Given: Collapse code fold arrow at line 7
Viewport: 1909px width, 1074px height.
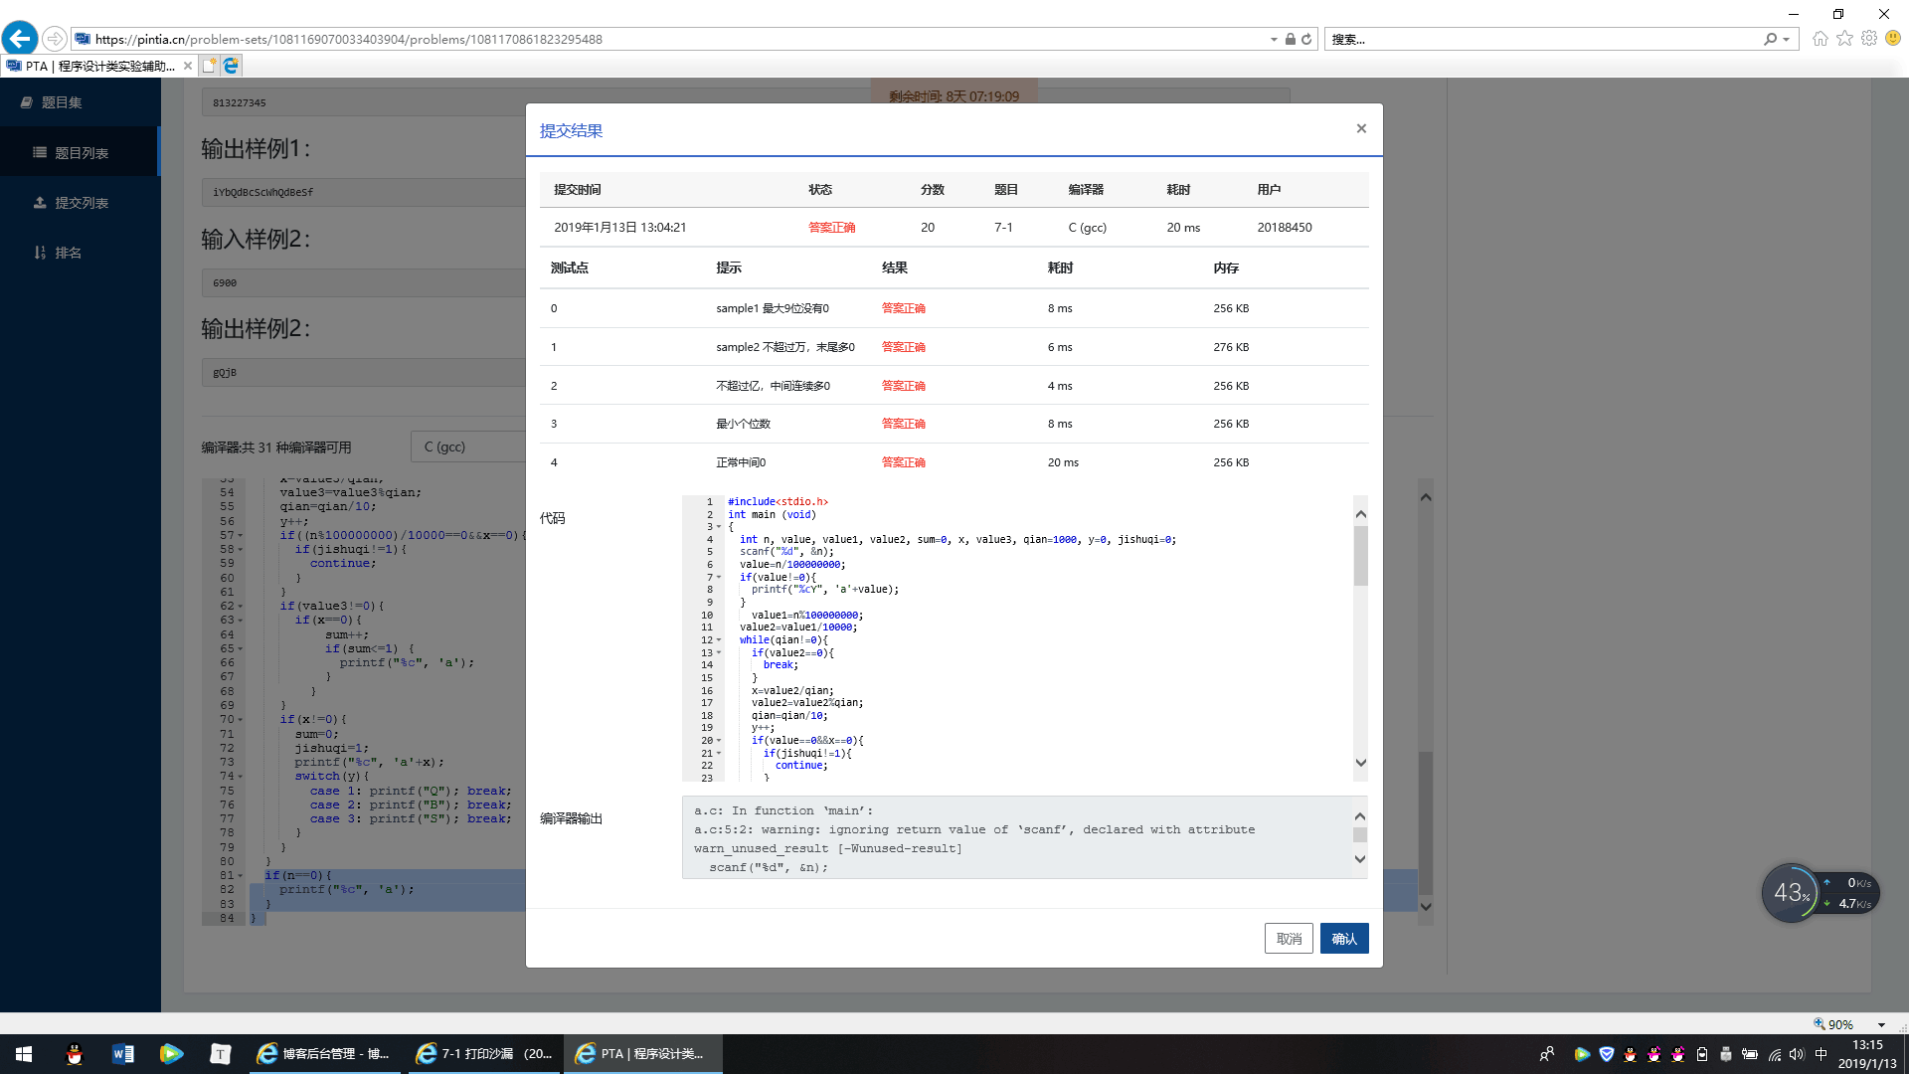Looking at the screenshot, I should pos(719,578).
